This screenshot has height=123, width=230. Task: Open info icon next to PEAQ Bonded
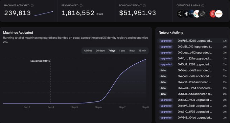[x=81, y=5]
